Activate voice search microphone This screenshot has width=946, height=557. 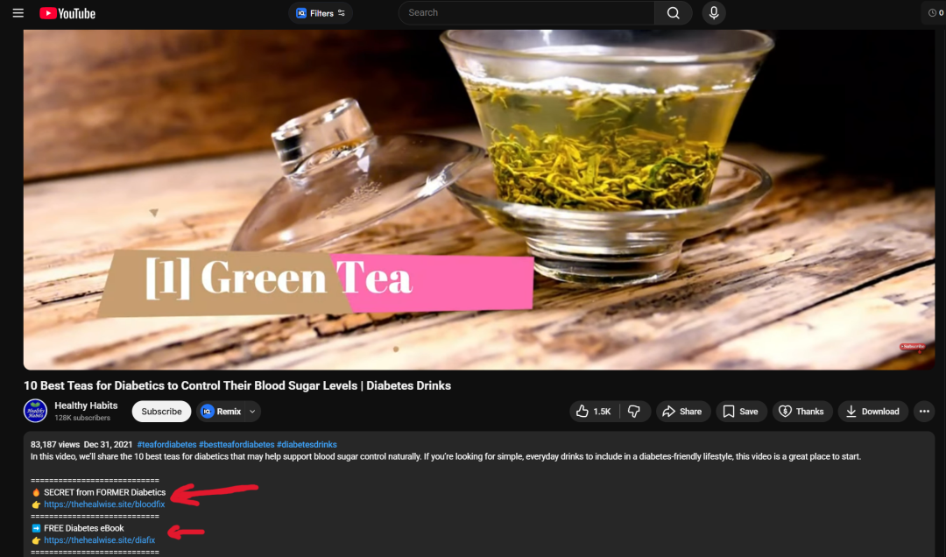[x=713, y=13]
